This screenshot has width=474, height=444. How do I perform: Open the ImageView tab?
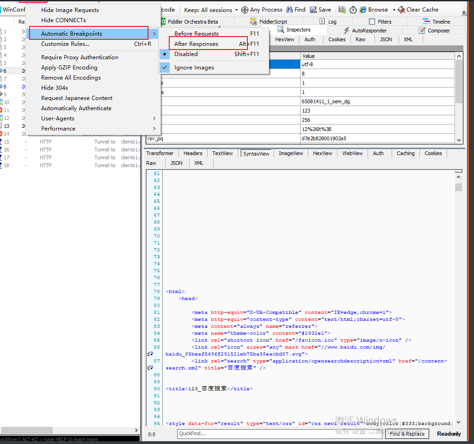point(291,153)
